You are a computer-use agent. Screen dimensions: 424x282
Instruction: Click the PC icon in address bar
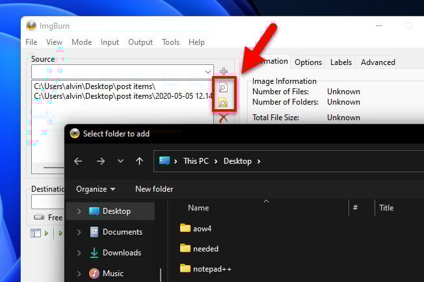[165, 160]
